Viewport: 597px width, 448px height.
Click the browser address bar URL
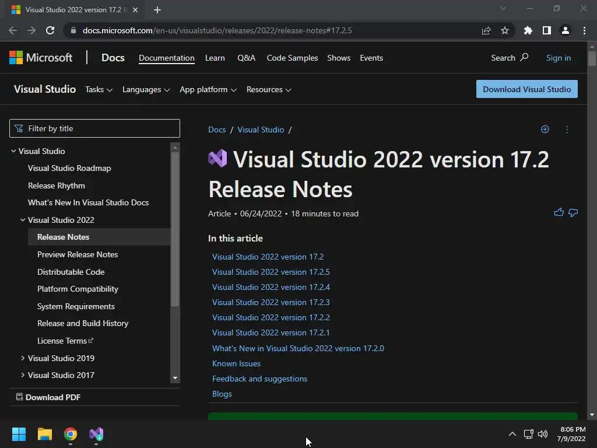(217, 30)
